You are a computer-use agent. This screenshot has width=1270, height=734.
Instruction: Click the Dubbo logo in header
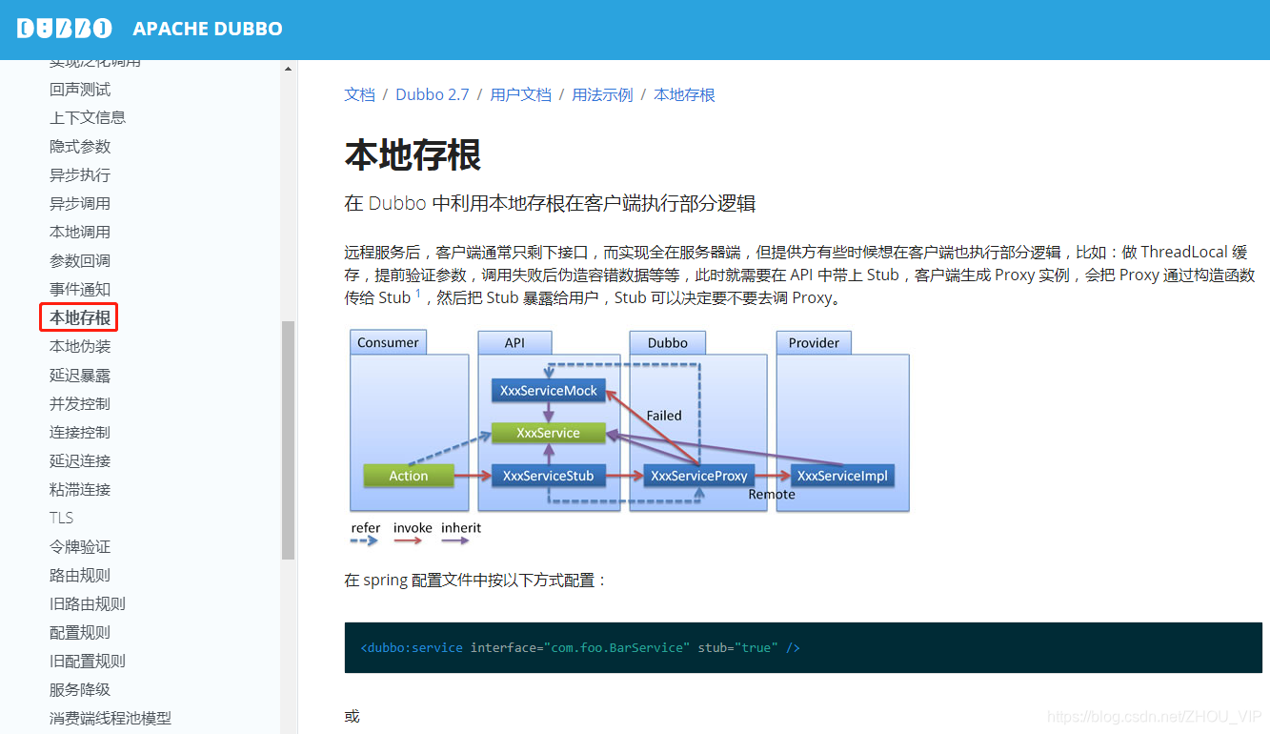[64, 29]
